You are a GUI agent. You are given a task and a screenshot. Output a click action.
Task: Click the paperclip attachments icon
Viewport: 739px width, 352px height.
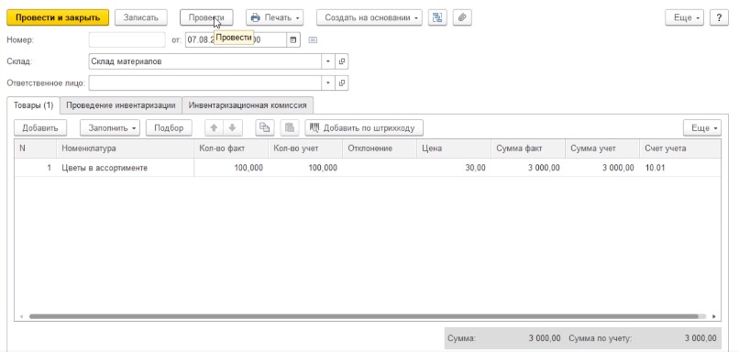pyautogui.click(x=462, y=18)
